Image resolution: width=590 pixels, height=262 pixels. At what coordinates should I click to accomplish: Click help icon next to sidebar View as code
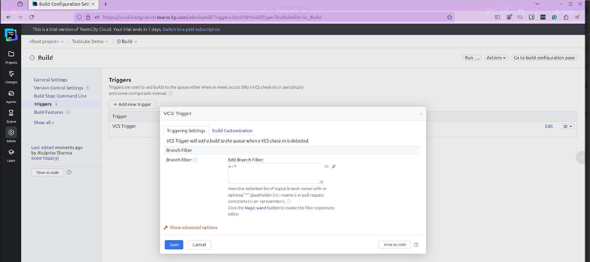69,172
